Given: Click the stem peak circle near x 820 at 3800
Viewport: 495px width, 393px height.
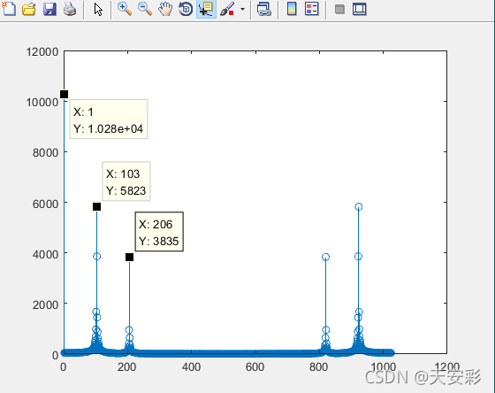Looking at the screenshot, I should (x=326, y=257).
